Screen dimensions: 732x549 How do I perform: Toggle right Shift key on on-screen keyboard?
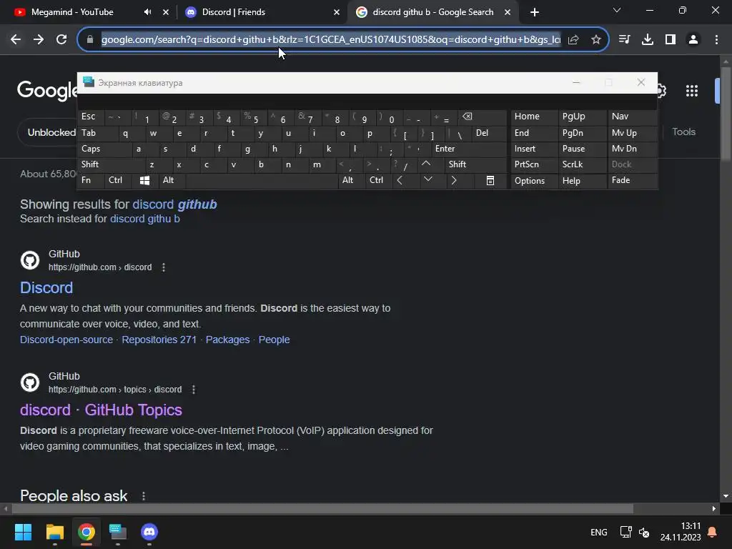tap(475, 164)
